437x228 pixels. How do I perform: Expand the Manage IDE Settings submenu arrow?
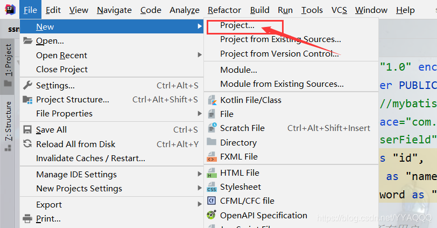(200, 174)
